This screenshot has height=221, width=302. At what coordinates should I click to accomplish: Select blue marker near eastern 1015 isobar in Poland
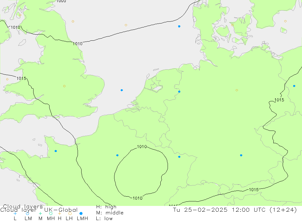294,86
